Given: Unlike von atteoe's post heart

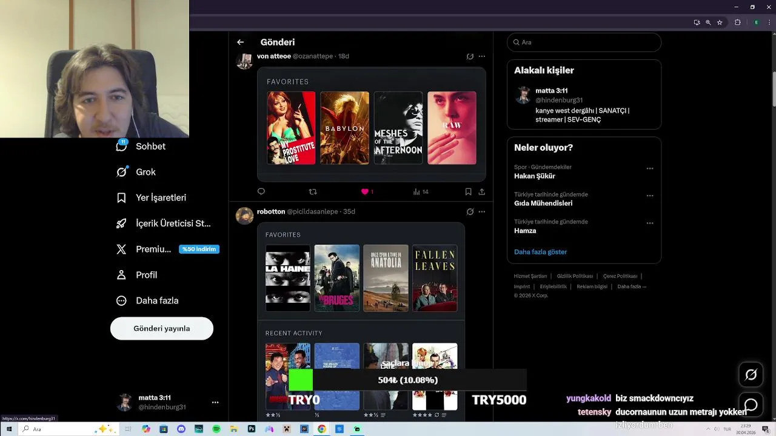Looking at the screenshot, I should click(x=365, y=191).
